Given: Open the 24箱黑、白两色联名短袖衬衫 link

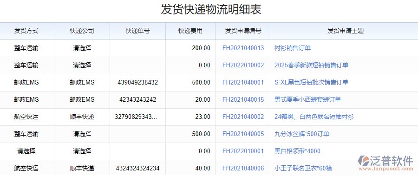Looking at the screenshot, I should (314, 117).
